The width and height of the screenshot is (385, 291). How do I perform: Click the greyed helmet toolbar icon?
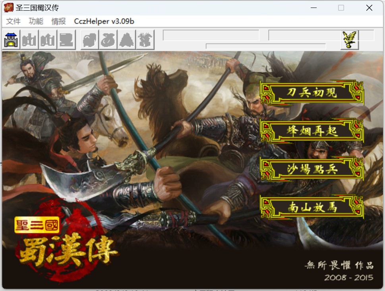(90, 40)
